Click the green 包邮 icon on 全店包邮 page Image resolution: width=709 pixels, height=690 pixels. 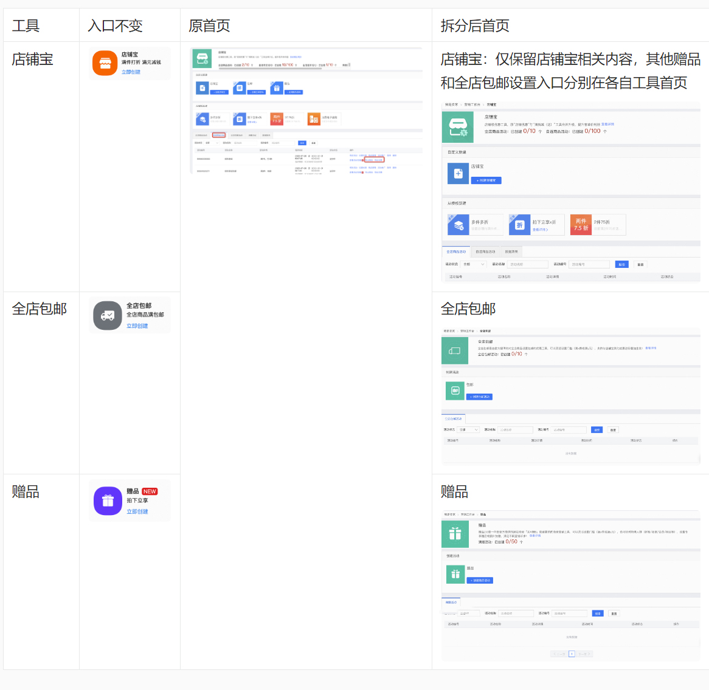(x=455, y=391)
